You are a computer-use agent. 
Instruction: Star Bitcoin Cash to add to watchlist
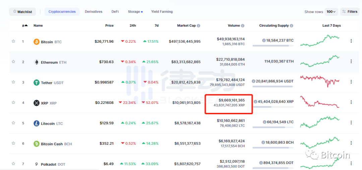click(x=13, y=143)
